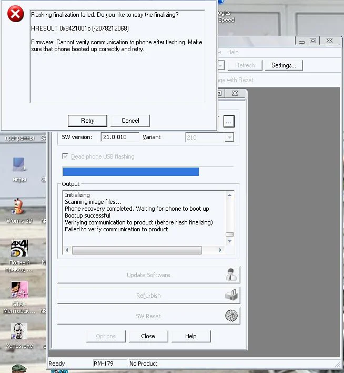The width and height of the screenshot is (344, 373).
Task: Click the SW version field 21.0.010
Action: 120,138
